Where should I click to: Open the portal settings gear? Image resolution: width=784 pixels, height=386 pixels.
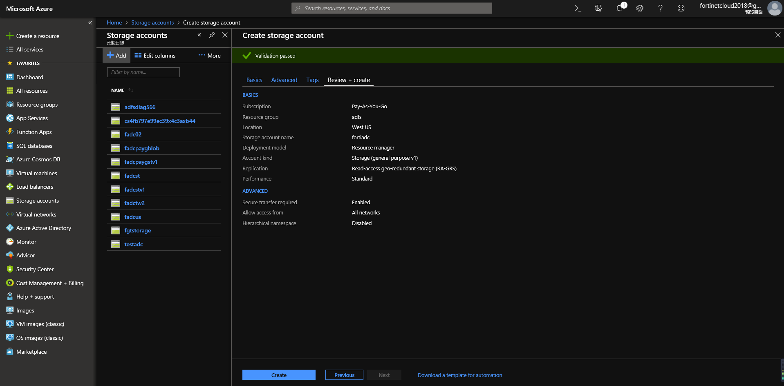[640, 8]
